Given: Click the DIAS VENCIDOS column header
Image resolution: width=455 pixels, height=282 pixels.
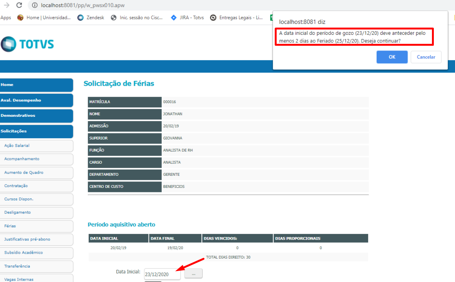Looking at the screenshot, I should click(237, 239).
